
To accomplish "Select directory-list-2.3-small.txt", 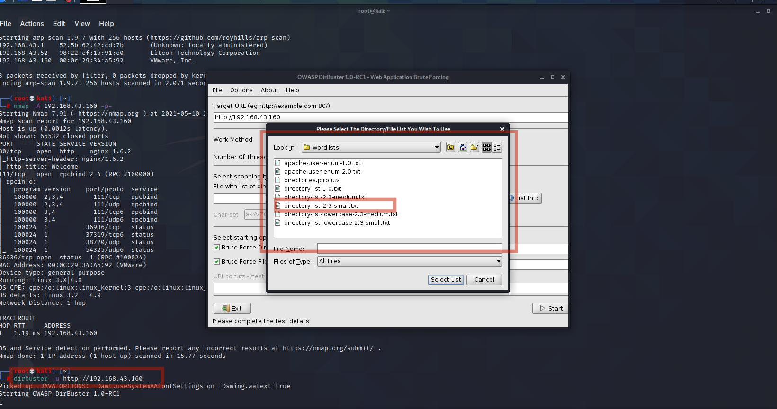I will click(x=321, y=206).
